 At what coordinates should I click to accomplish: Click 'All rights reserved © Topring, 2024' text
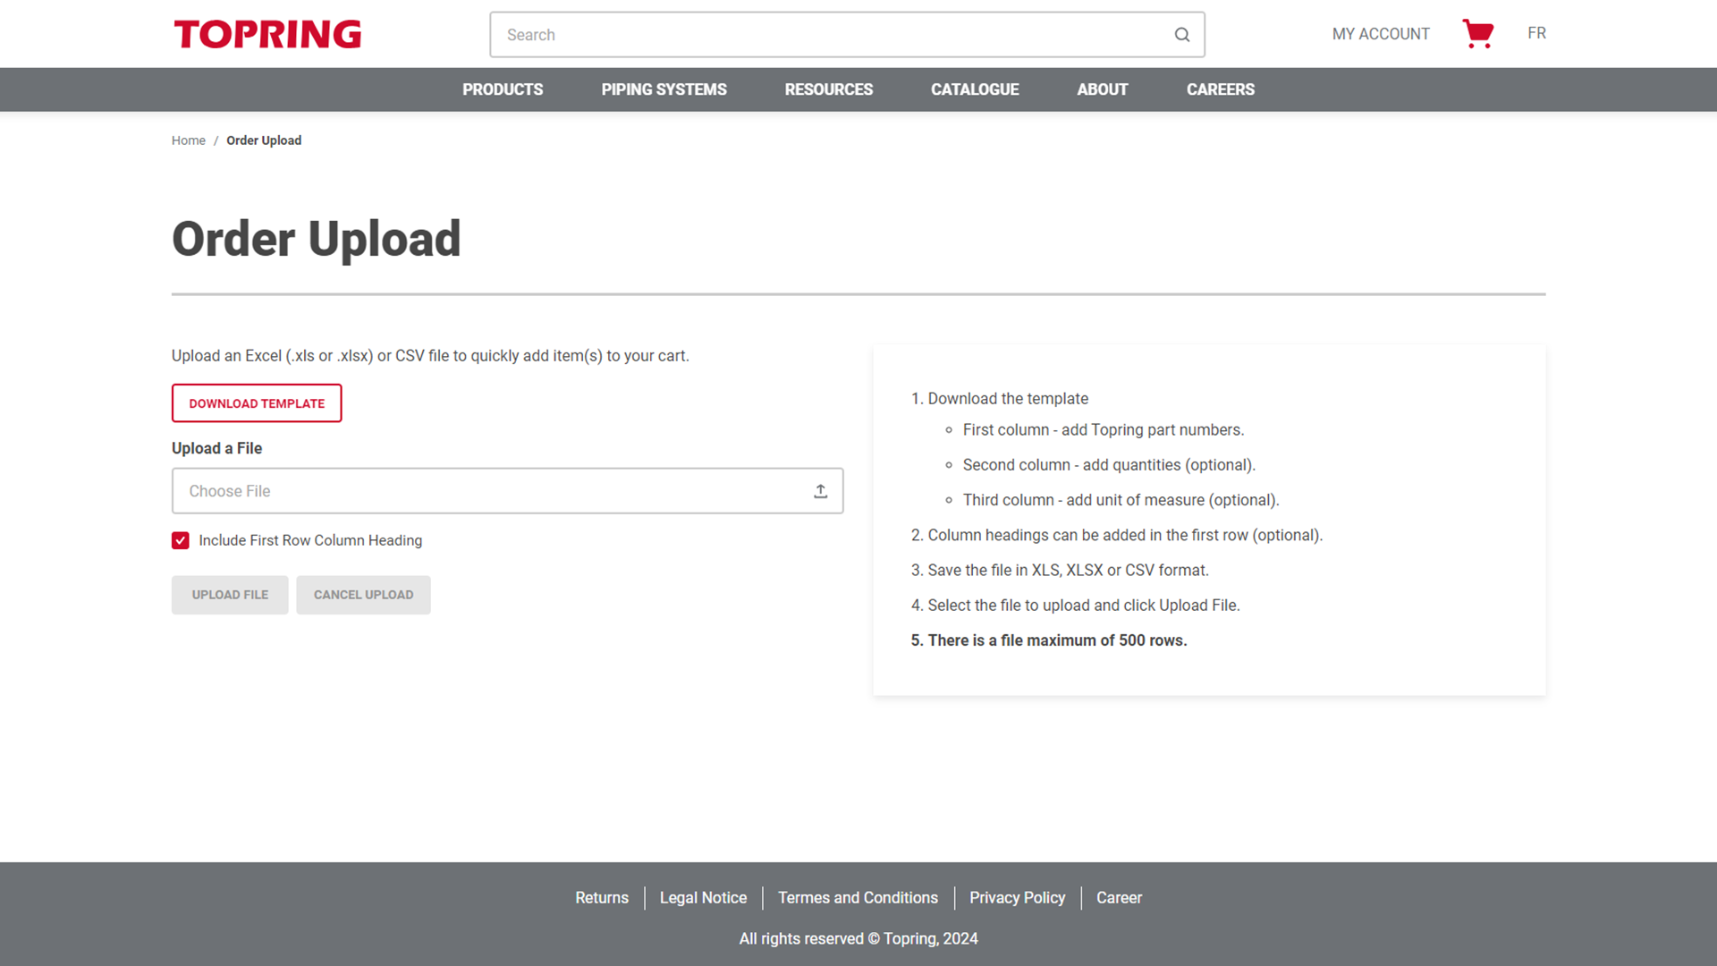[x=858, y=939]
